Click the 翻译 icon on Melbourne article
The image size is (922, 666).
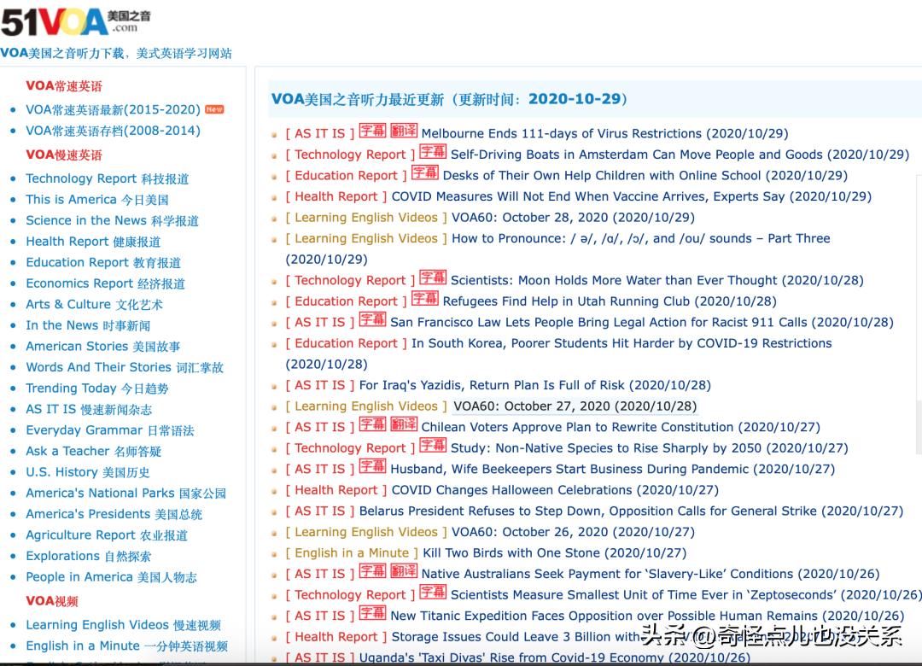click(x=402, y=133)
